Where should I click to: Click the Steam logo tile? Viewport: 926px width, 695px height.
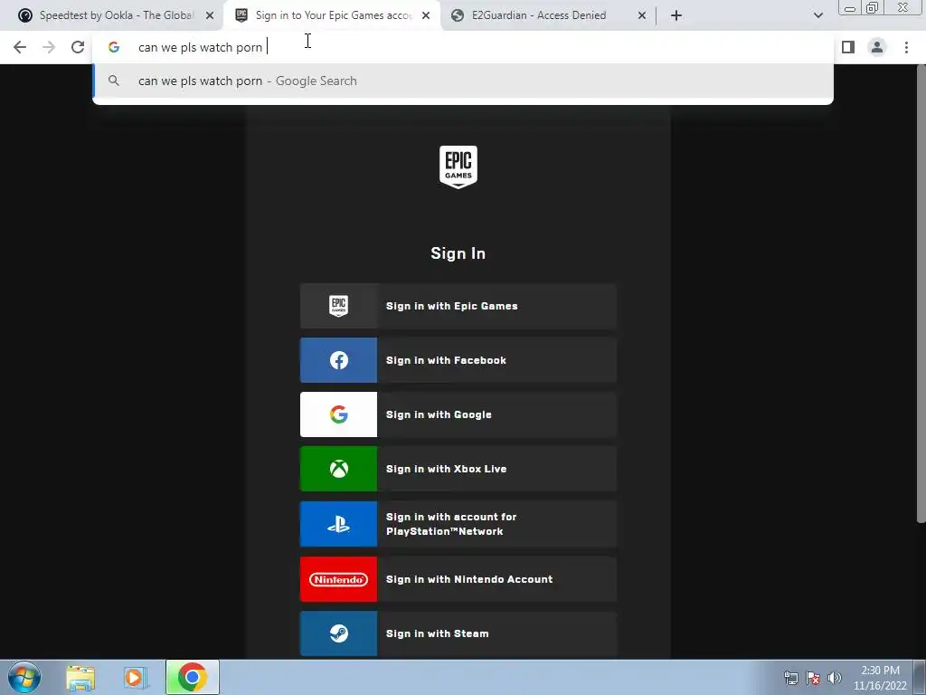[x=338, y=633]
